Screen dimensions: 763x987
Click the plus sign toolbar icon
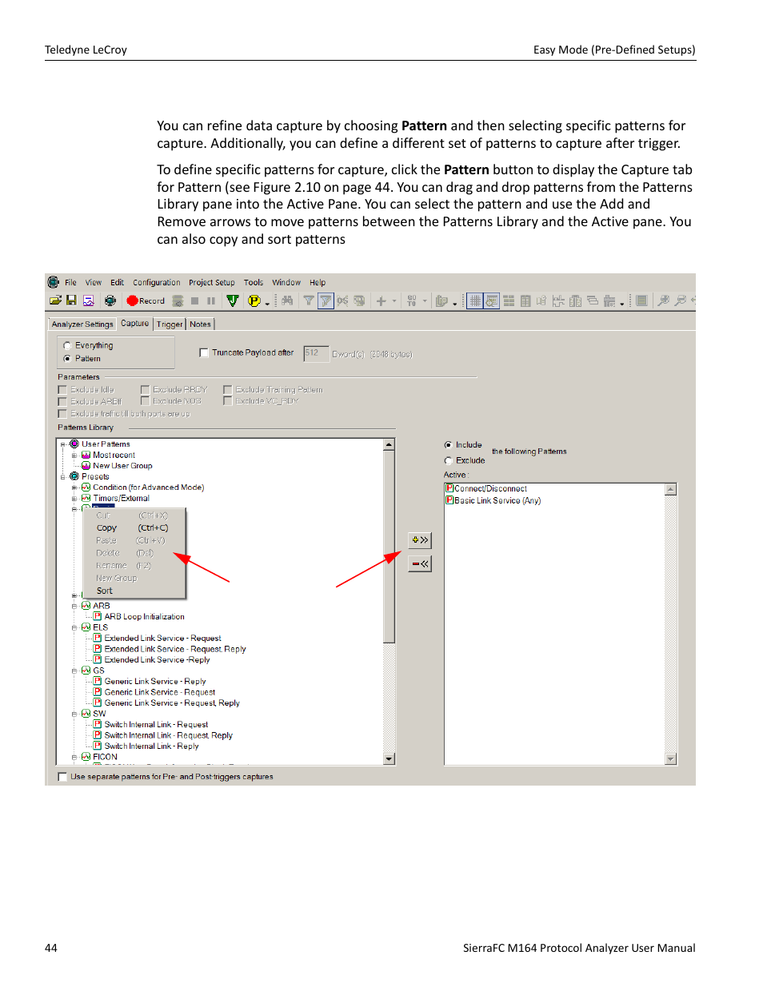(x=381, y=300)
